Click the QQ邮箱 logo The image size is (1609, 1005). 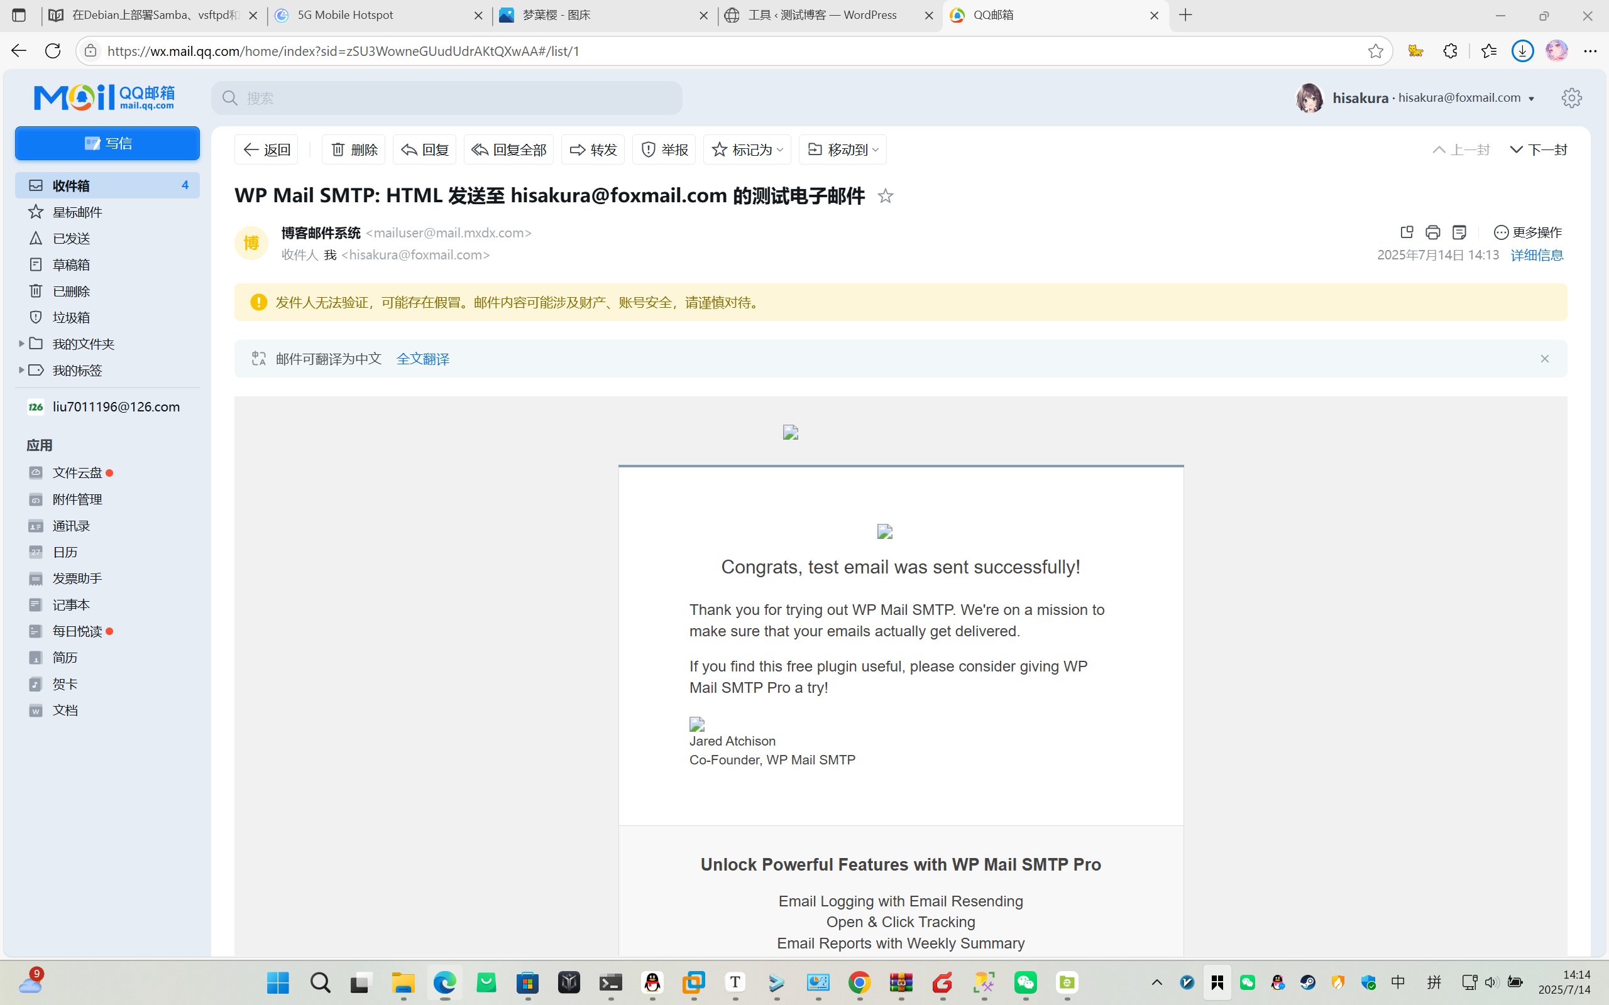(x=104, y=98)
